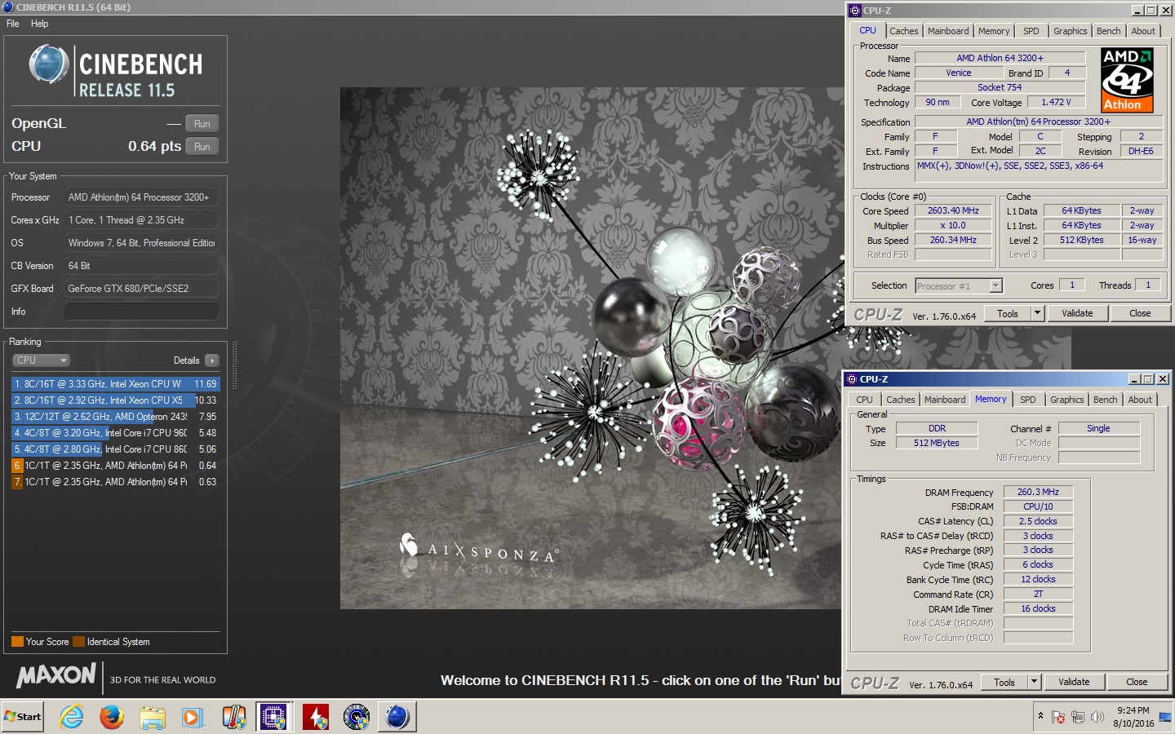Switch to the CPU-Z purple chip taskbar icon
Screen dimensions: 1175x734
click(273, 717)
